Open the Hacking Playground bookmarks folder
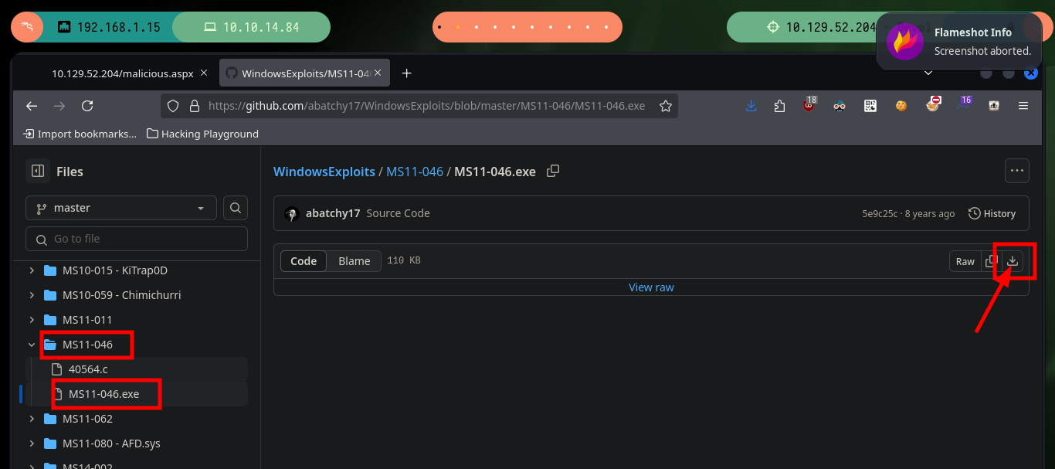The height and width of the screenshot is (469, 1055). coord(202,134)
